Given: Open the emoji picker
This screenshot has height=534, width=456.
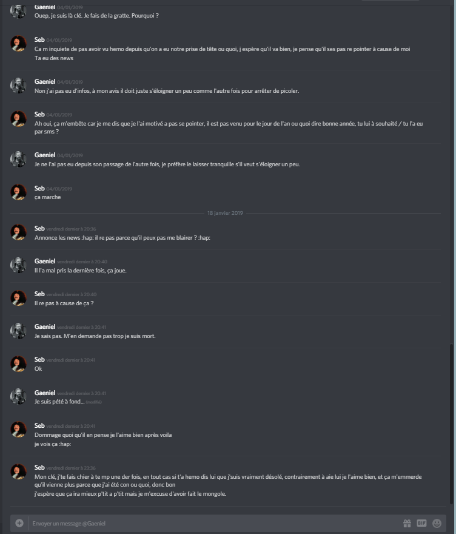Looking at the screenshot, I should coord(437,523).
